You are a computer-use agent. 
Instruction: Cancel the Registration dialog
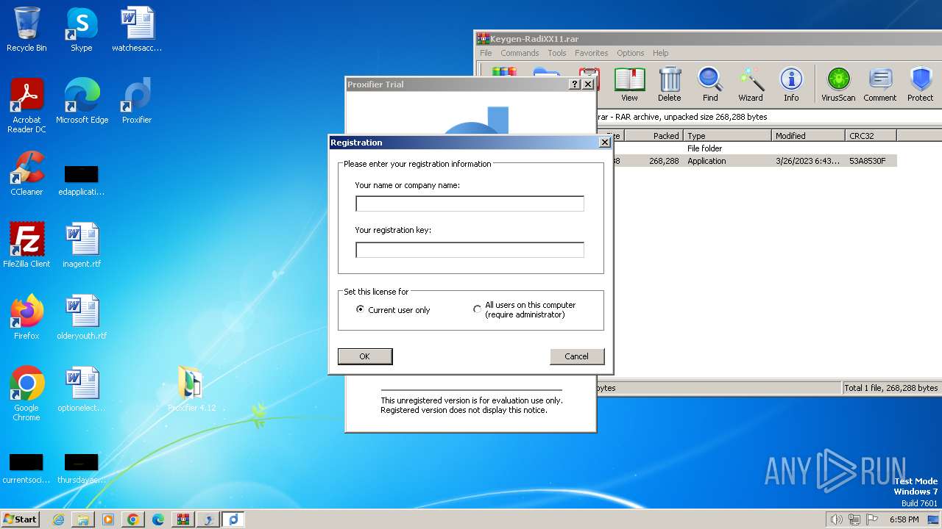577,356
